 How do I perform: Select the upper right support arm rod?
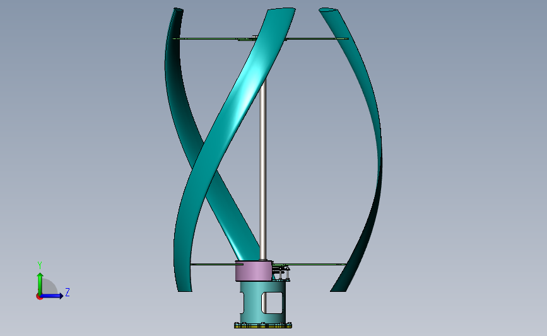point(317,38)
